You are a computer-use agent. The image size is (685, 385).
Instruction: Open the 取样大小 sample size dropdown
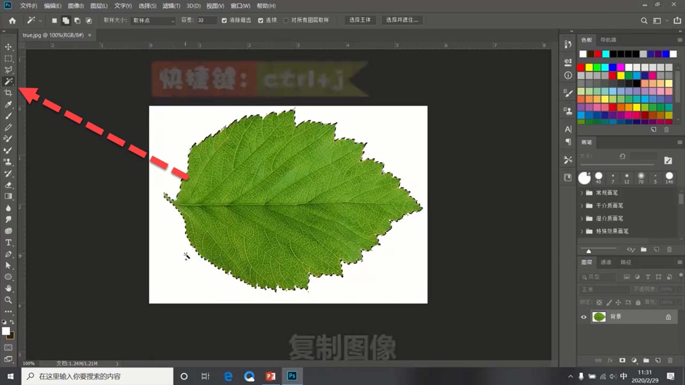point(153,20)
